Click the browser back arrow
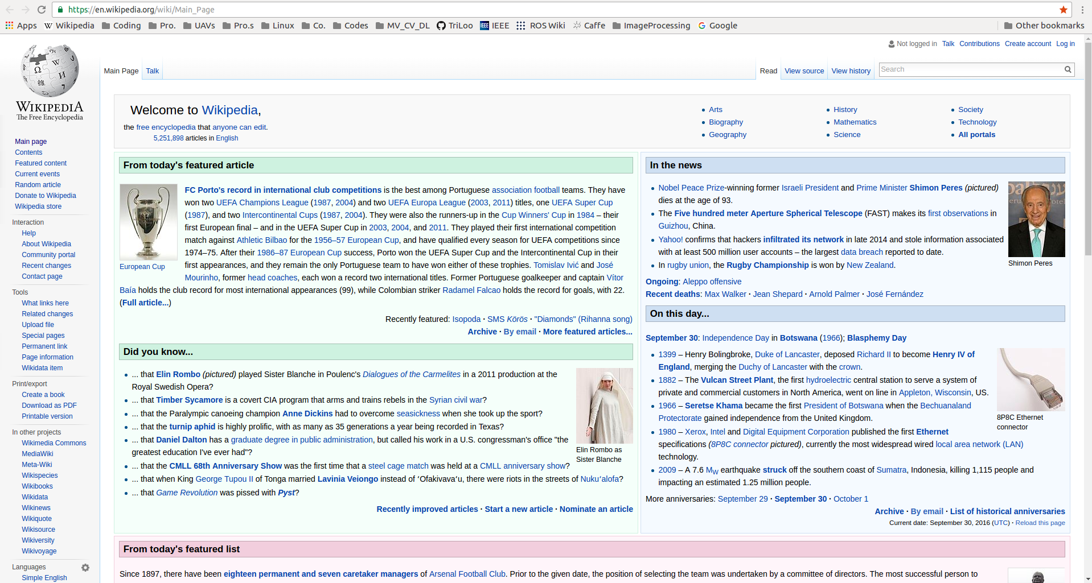Viewport: 1092px width, 583px height. coord(10,10)
